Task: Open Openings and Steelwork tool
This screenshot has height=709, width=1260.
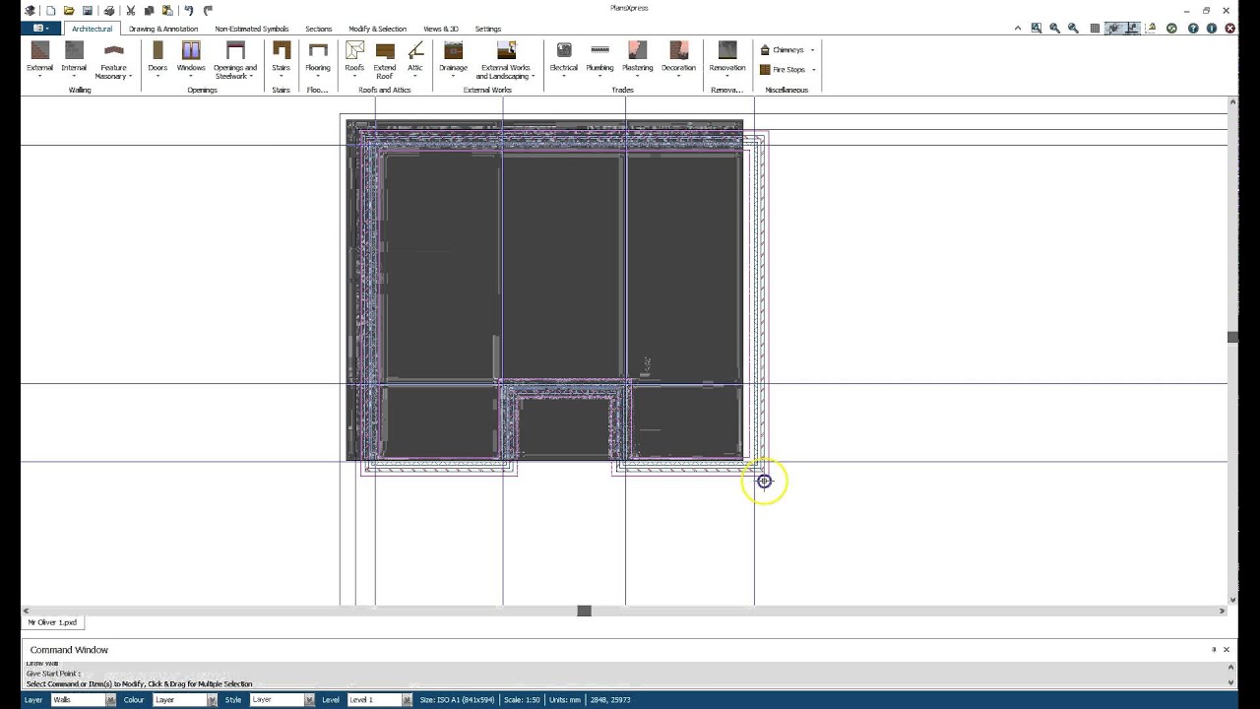Action: tap(235, 59)
